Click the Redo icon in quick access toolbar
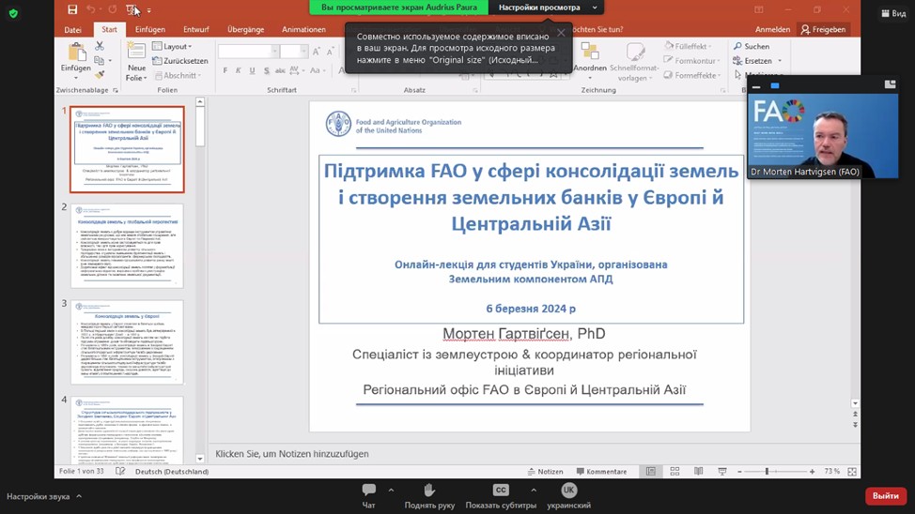Image resolution: width=915 pixels, height=514 pixels. (x=113, y=9)
